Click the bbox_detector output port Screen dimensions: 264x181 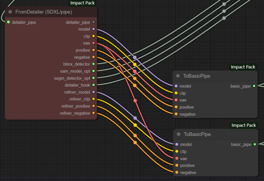coord(93,64)
